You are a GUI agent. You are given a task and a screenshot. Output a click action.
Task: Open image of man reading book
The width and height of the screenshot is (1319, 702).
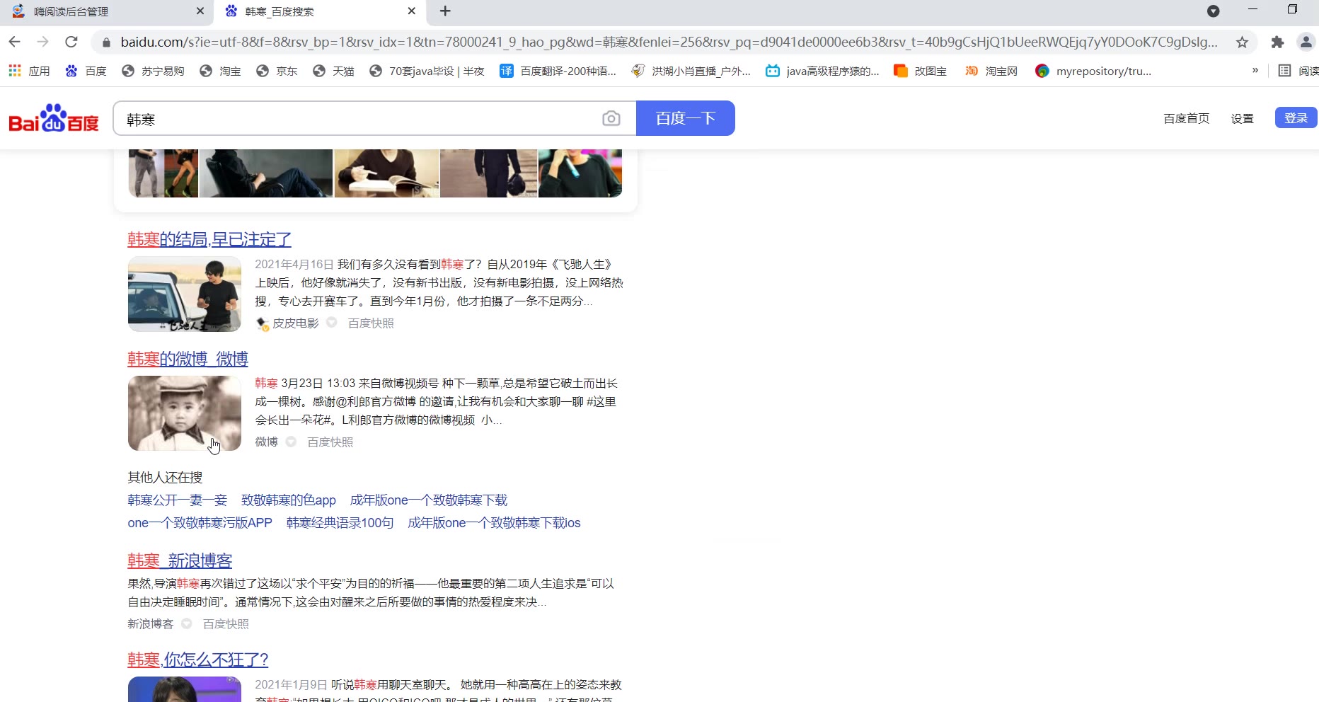click(386, 173)
